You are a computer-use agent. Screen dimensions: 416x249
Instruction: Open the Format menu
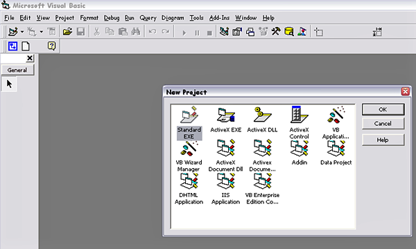coord(89,18)
